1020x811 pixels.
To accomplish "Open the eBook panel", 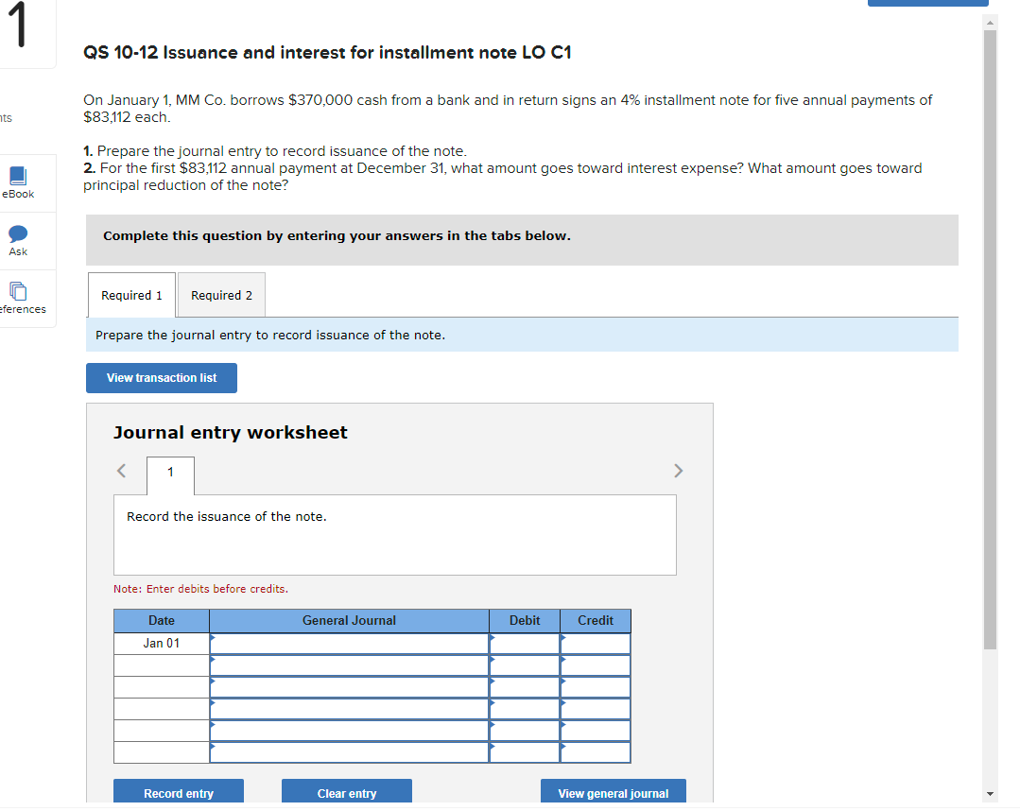I will coord(17,181).
